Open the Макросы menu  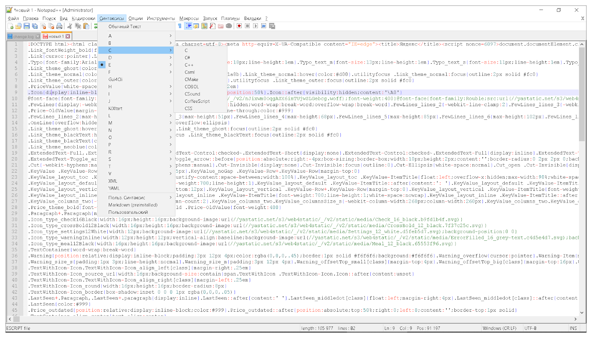(189, 18)
